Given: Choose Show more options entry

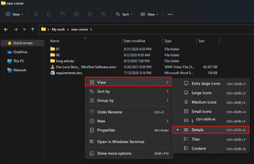Looking at the screenshot, I should (x=129, y=153).
